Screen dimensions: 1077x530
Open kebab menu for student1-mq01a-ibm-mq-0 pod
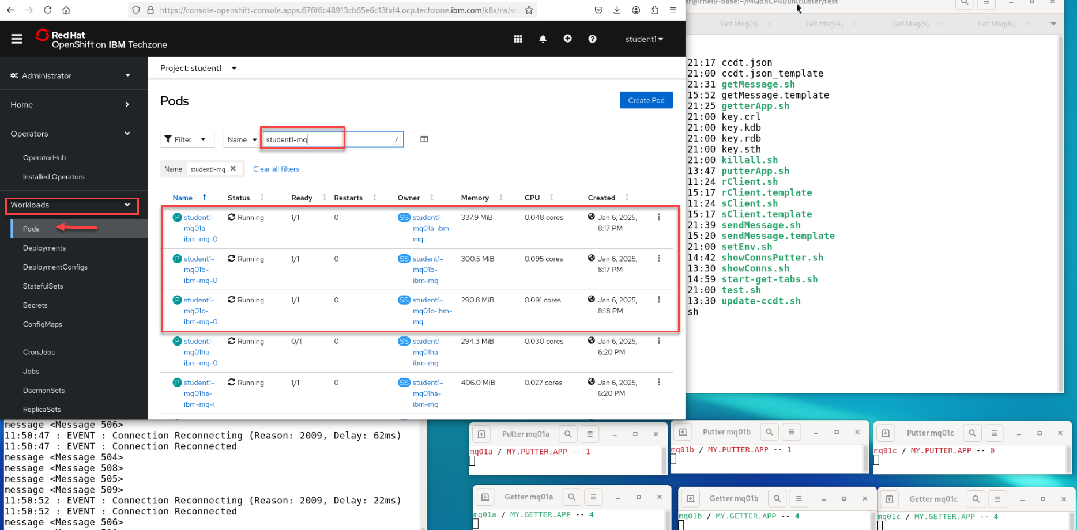(x=658, y=218)
